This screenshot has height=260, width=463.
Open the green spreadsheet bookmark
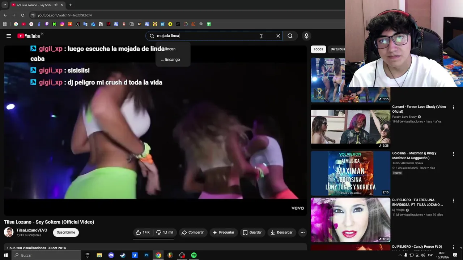point(209,24)
